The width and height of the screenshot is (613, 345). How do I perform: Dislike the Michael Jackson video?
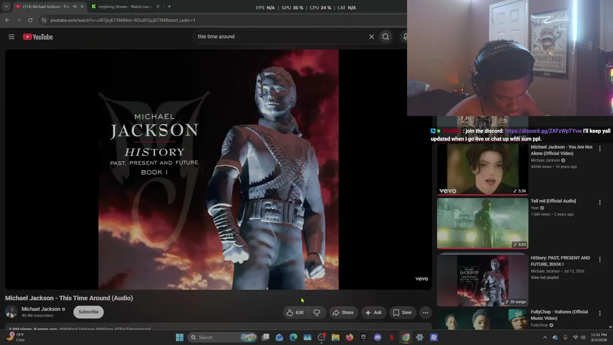pyautogui.click(x=317, y=312)
